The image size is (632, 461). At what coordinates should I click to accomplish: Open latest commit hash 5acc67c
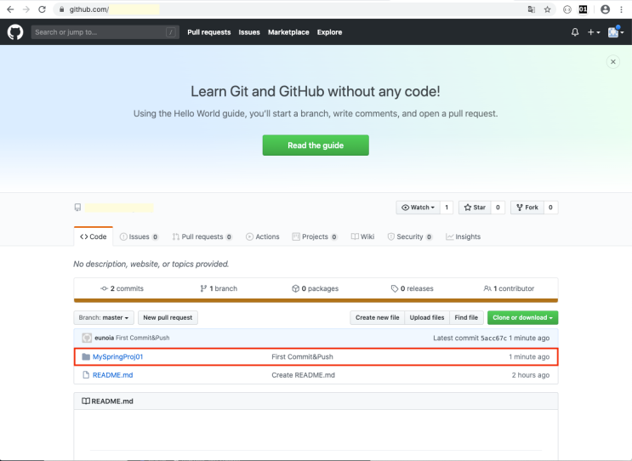point(493,338)
